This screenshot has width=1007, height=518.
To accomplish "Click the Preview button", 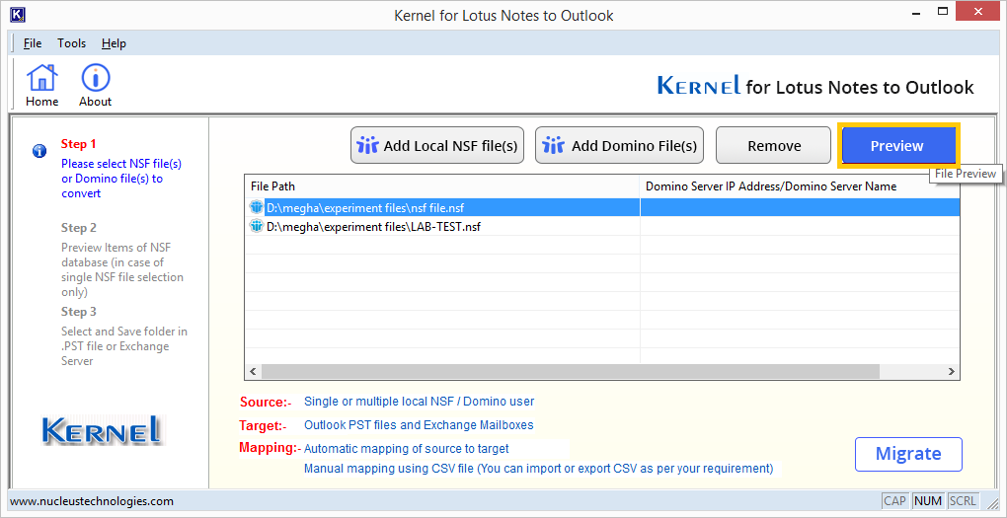I will pyautogui.click(x=897, y=145).
